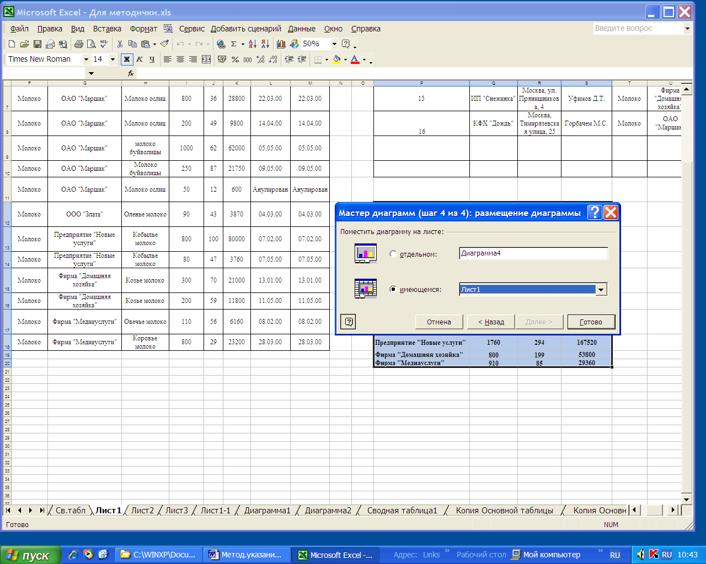Open the font size 14 dropdown
The height and width of the screenshot is (564, 706).
click(113, 59)
